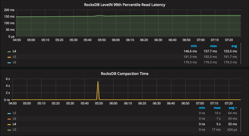This screenshot has width=249, height=136.
Task: Show only L6 series in Compaction Time legend
Action: tap(15, 119)
